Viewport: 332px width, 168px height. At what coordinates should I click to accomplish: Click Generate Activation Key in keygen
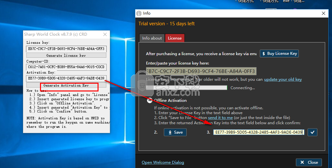pos(66,85)
